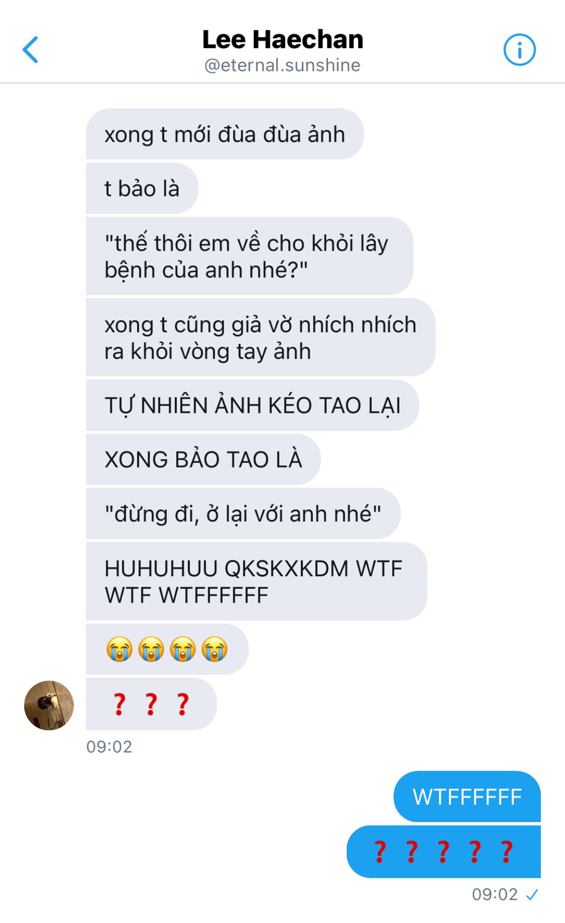Tap the blue sent checkmark icon
Viewport: 565px width, 923px height.
click(x=532, y=895)
